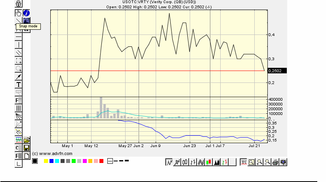Select the circle plus tool
Viewport: 326px width, 182px height.
18,69
